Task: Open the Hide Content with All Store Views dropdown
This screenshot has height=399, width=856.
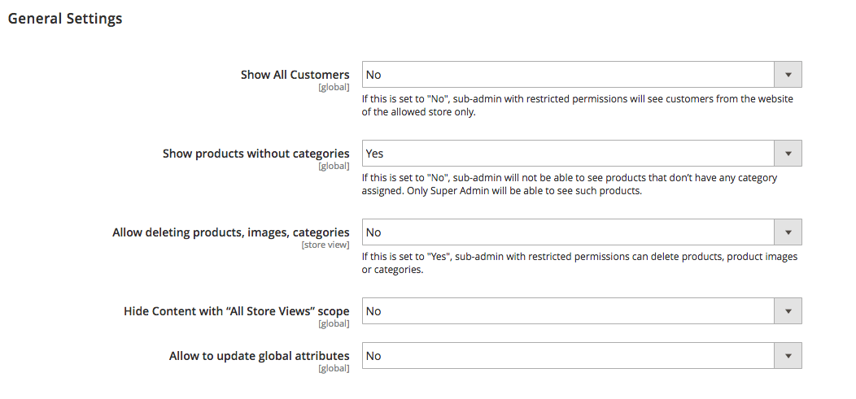Action: 582,310
